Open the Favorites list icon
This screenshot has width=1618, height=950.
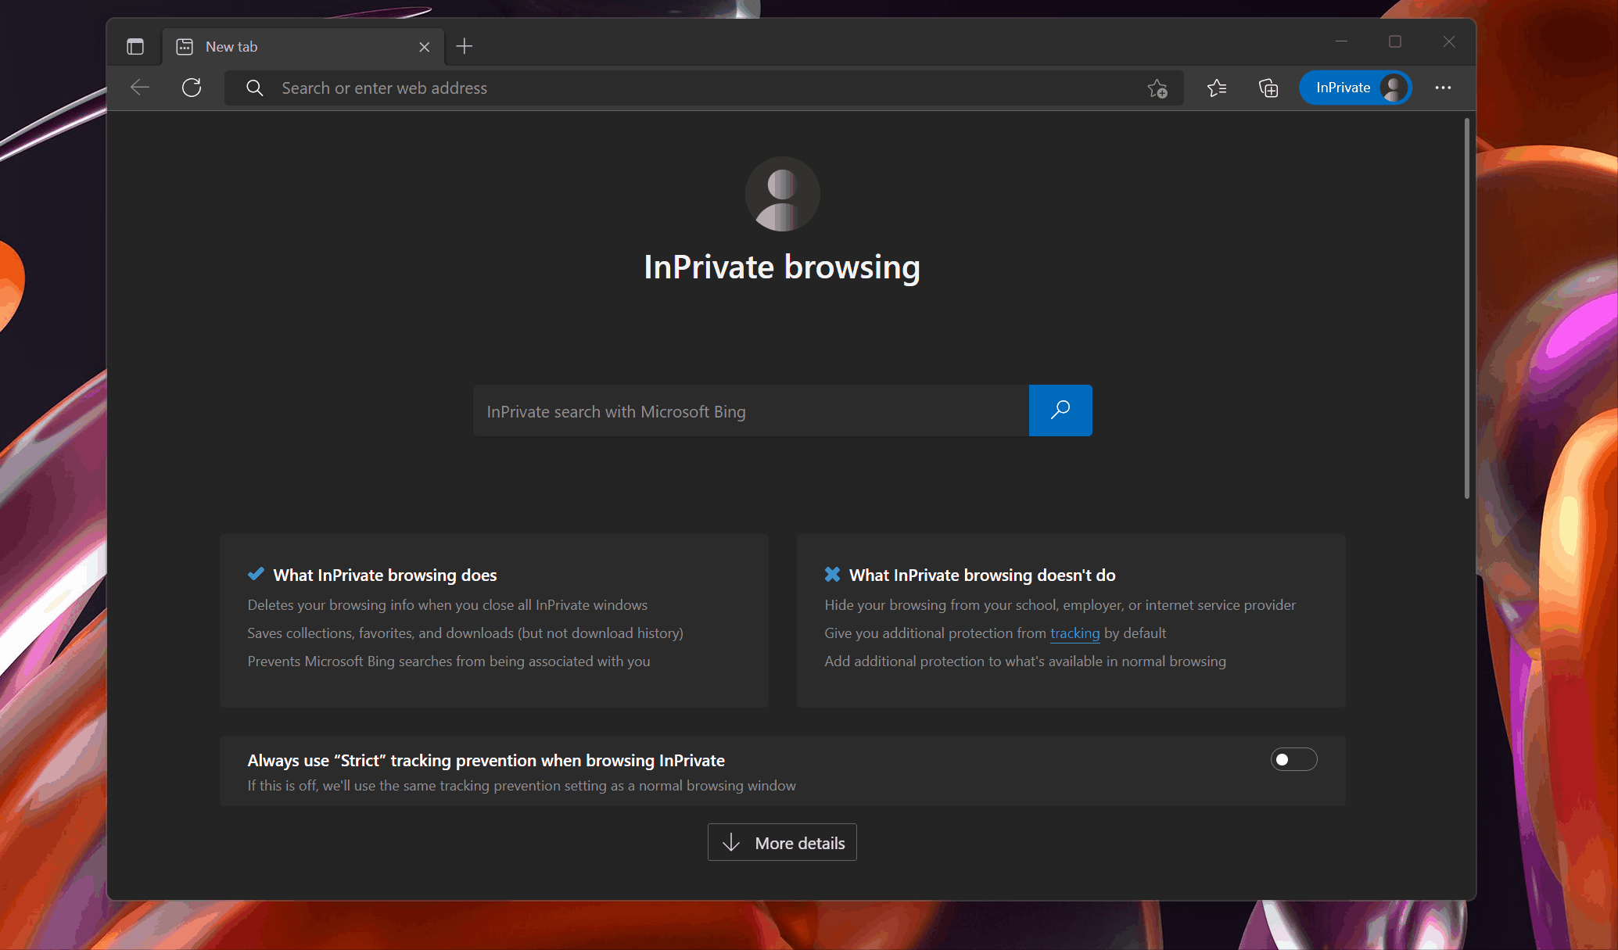pyautogui.click(x=1217, y=88)
